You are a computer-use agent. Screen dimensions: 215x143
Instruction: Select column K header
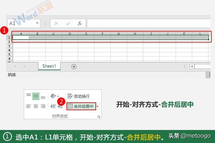tap(184, 33)
